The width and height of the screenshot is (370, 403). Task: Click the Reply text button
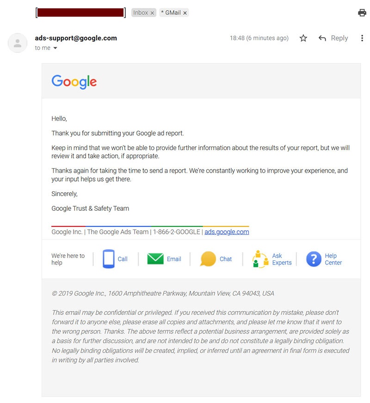point(339,38)
